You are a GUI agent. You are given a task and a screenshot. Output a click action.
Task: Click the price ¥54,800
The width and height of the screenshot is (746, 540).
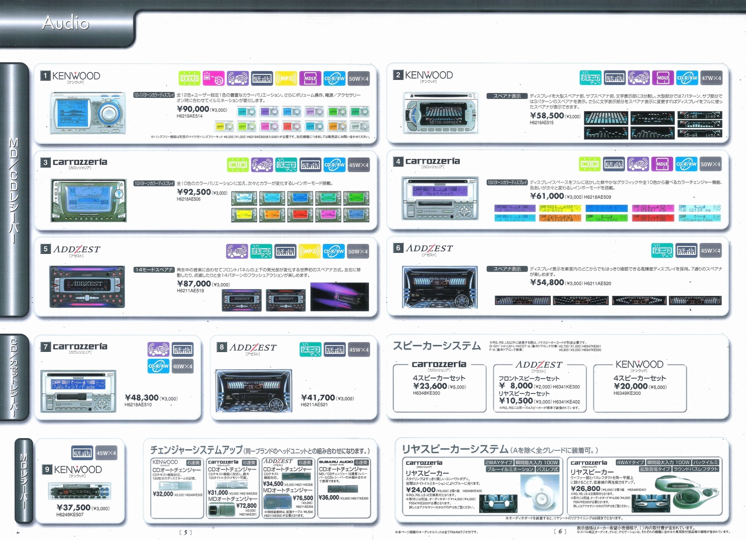[x=547, y=283]
